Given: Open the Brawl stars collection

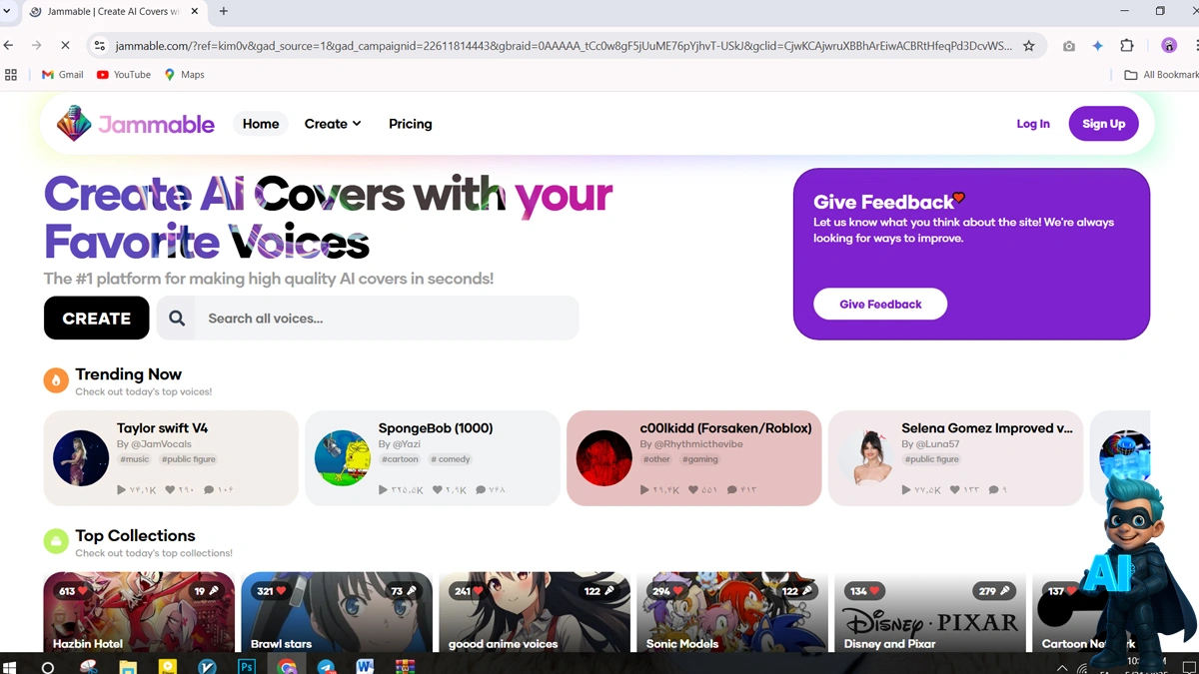Looking at the screenshot, I should pyautogui.click(x=337, y=612).
